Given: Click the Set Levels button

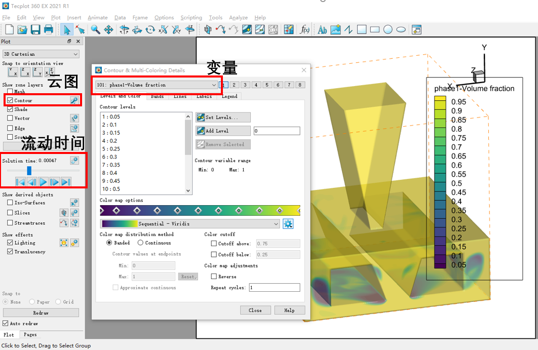Looking at the screenshot, I should [x=223, y=118].
